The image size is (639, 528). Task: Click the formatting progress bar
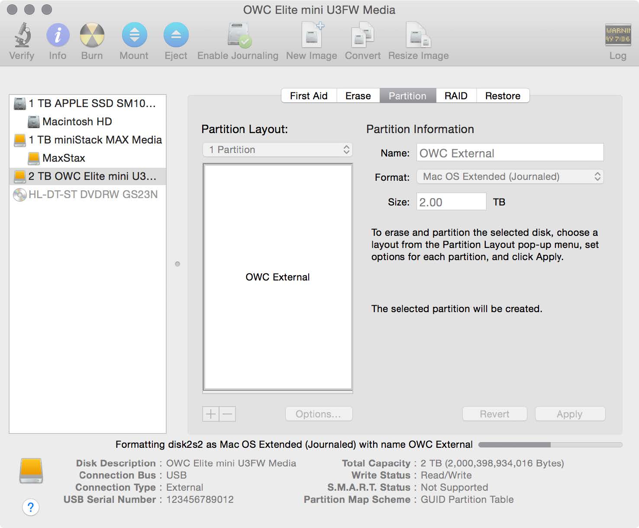[x=550, y=444]
